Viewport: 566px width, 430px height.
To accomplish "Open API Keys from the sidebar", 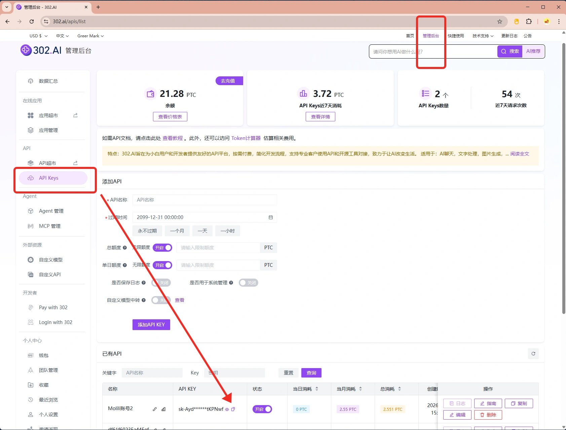I will click(48, 178).
